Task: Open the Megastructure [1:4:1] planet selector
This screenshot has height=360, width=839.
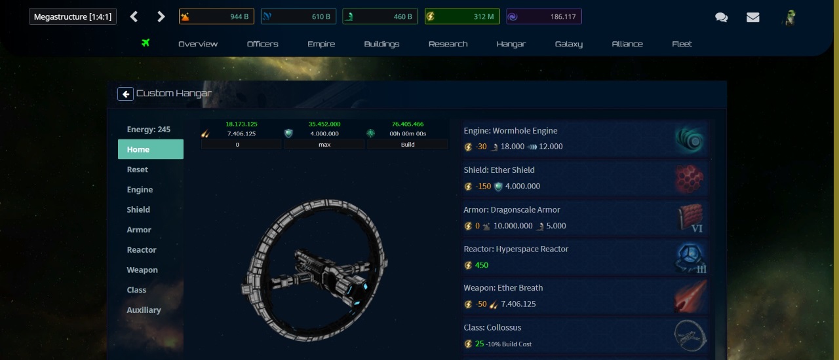Action: coord(73,16)
